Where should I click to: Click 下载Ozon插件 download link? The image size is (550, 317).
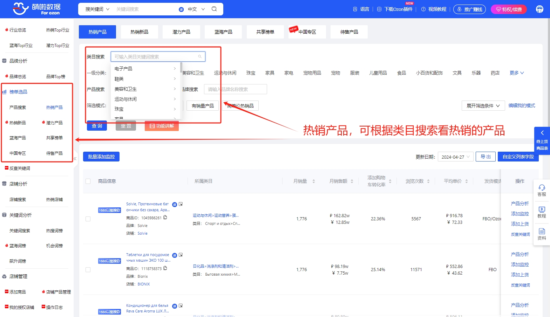click(395, 9)
